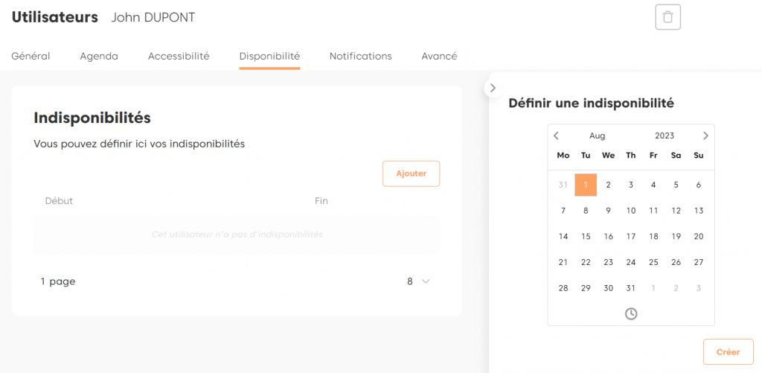The image size is (762, 373).
Task: Go to the Avancé tab
Action: 439,56
